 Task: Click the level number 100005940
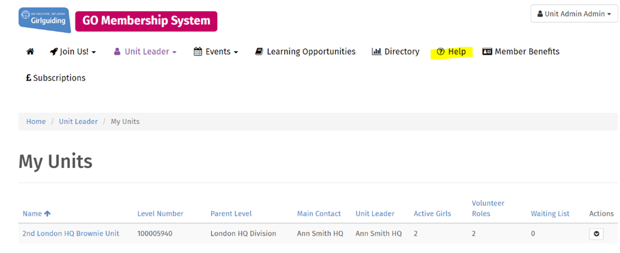point(155,233)
